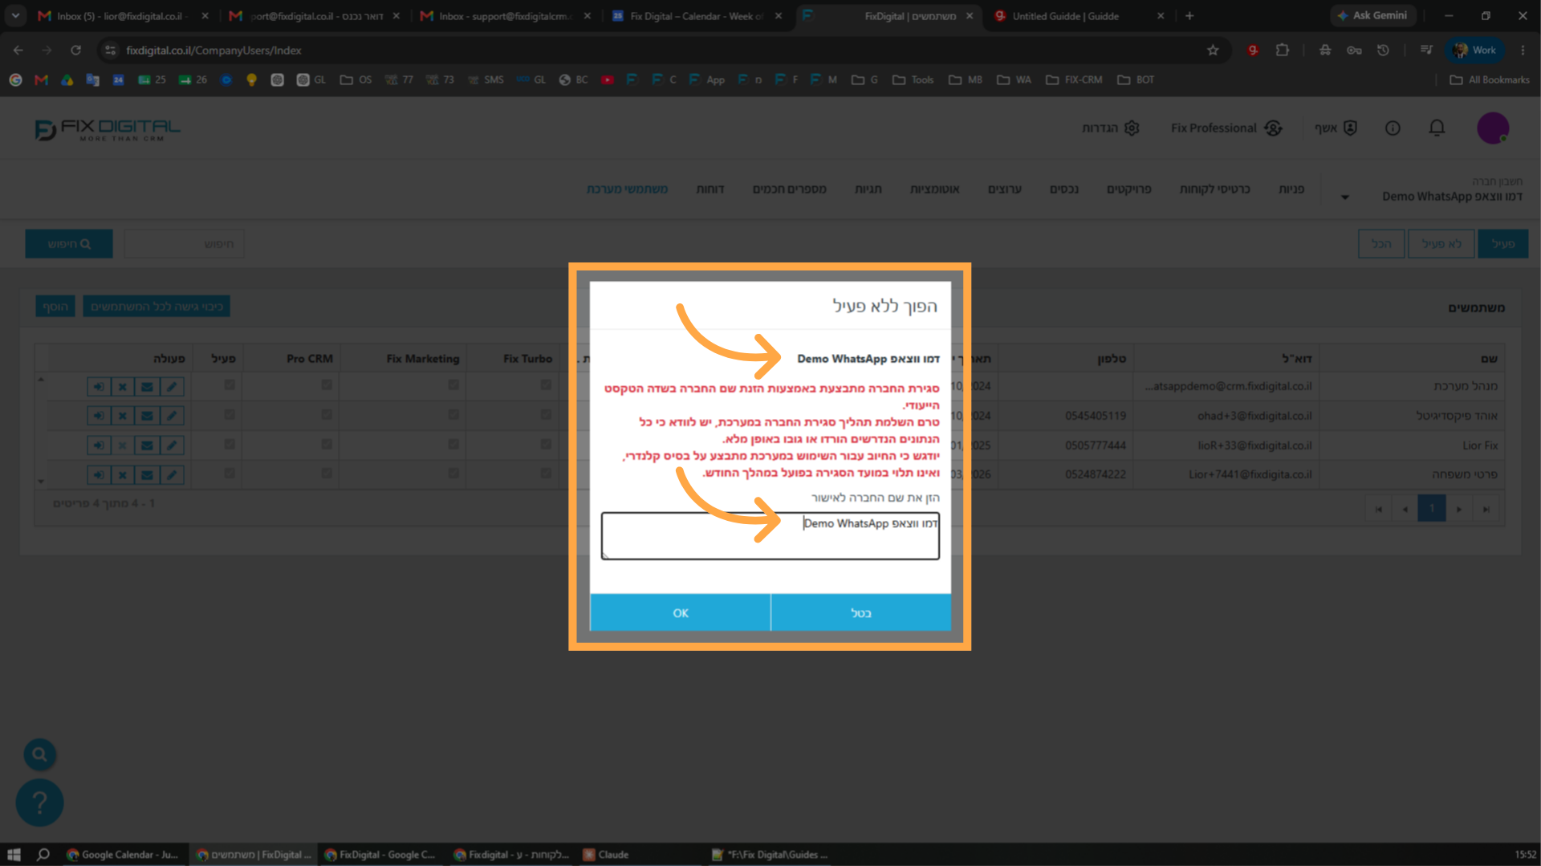This screenshot has width=1541, height=866.
Task: Switch to the Fix Digital Calendar browser tab
Action: point(695,16)
